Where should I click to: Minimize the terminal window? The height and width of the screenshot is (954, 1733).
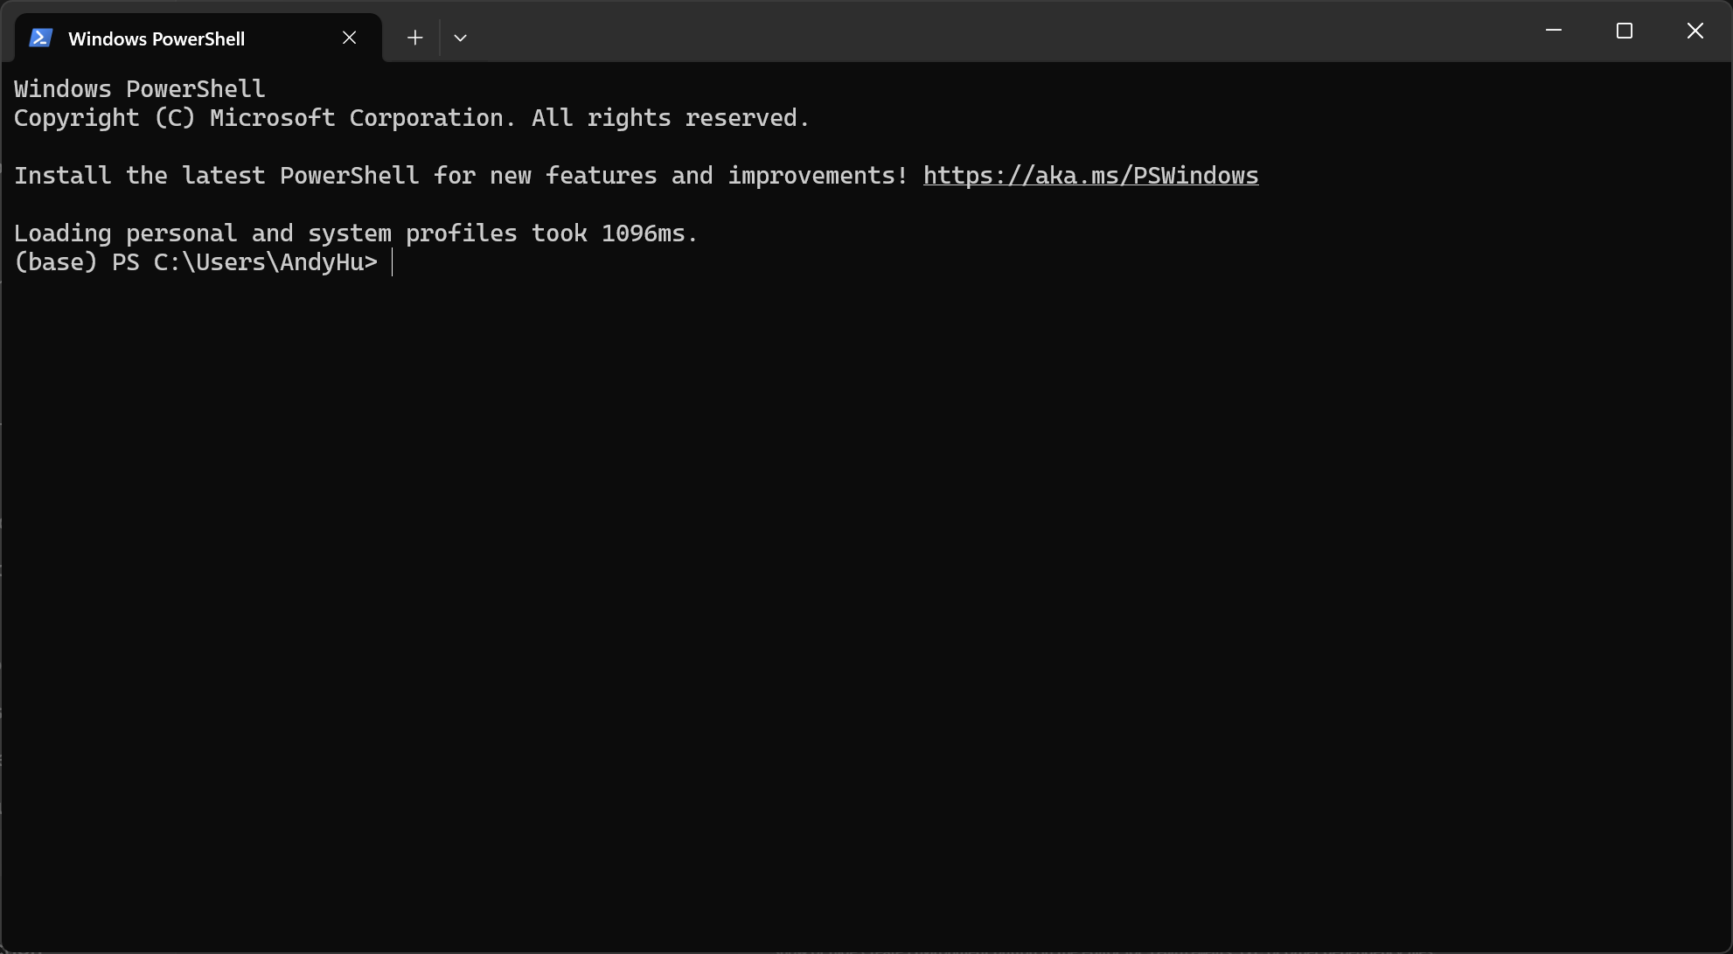(1554, 31)
